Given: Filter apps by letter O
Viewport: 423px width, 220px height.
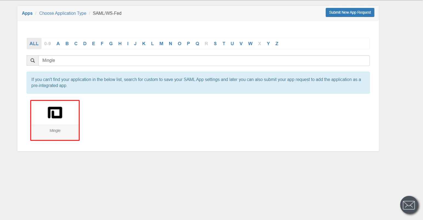Looking at the screenshot, I should [180, 44].
